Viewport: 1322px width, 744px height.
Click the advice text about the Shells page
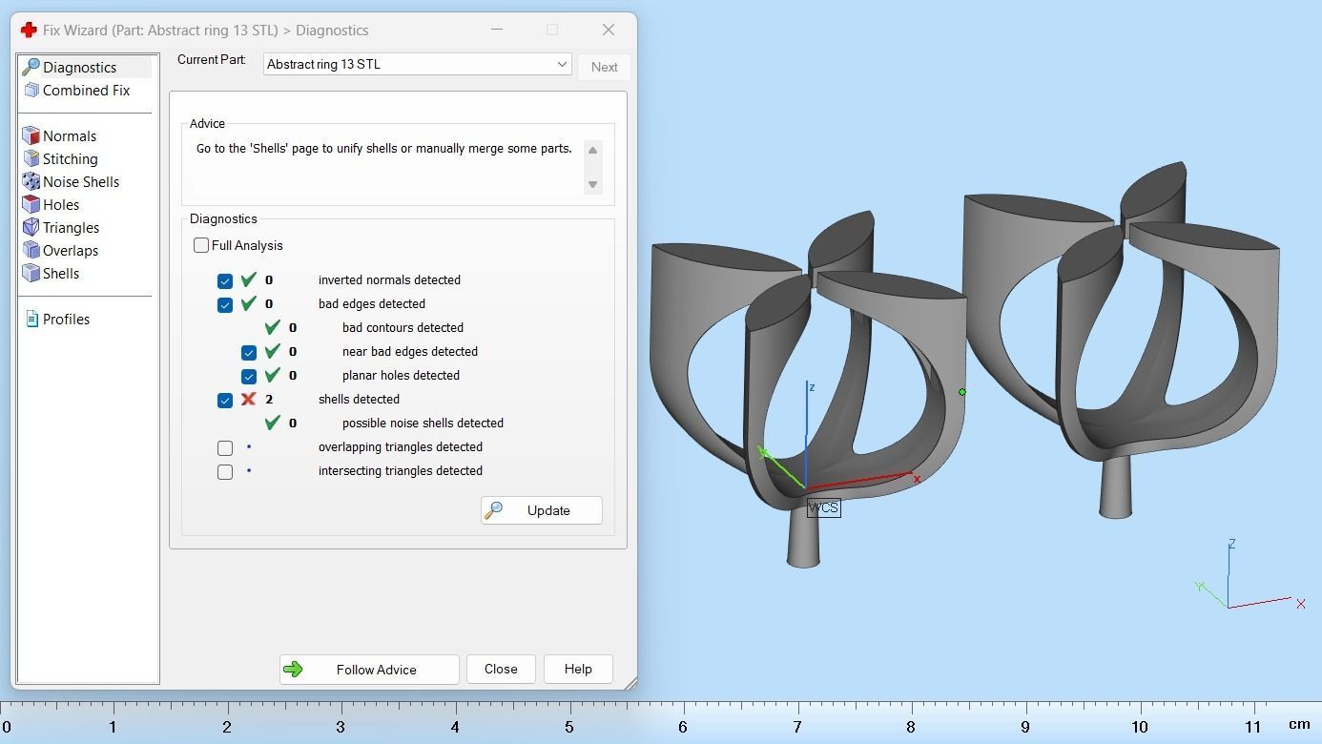click(384, 149)
